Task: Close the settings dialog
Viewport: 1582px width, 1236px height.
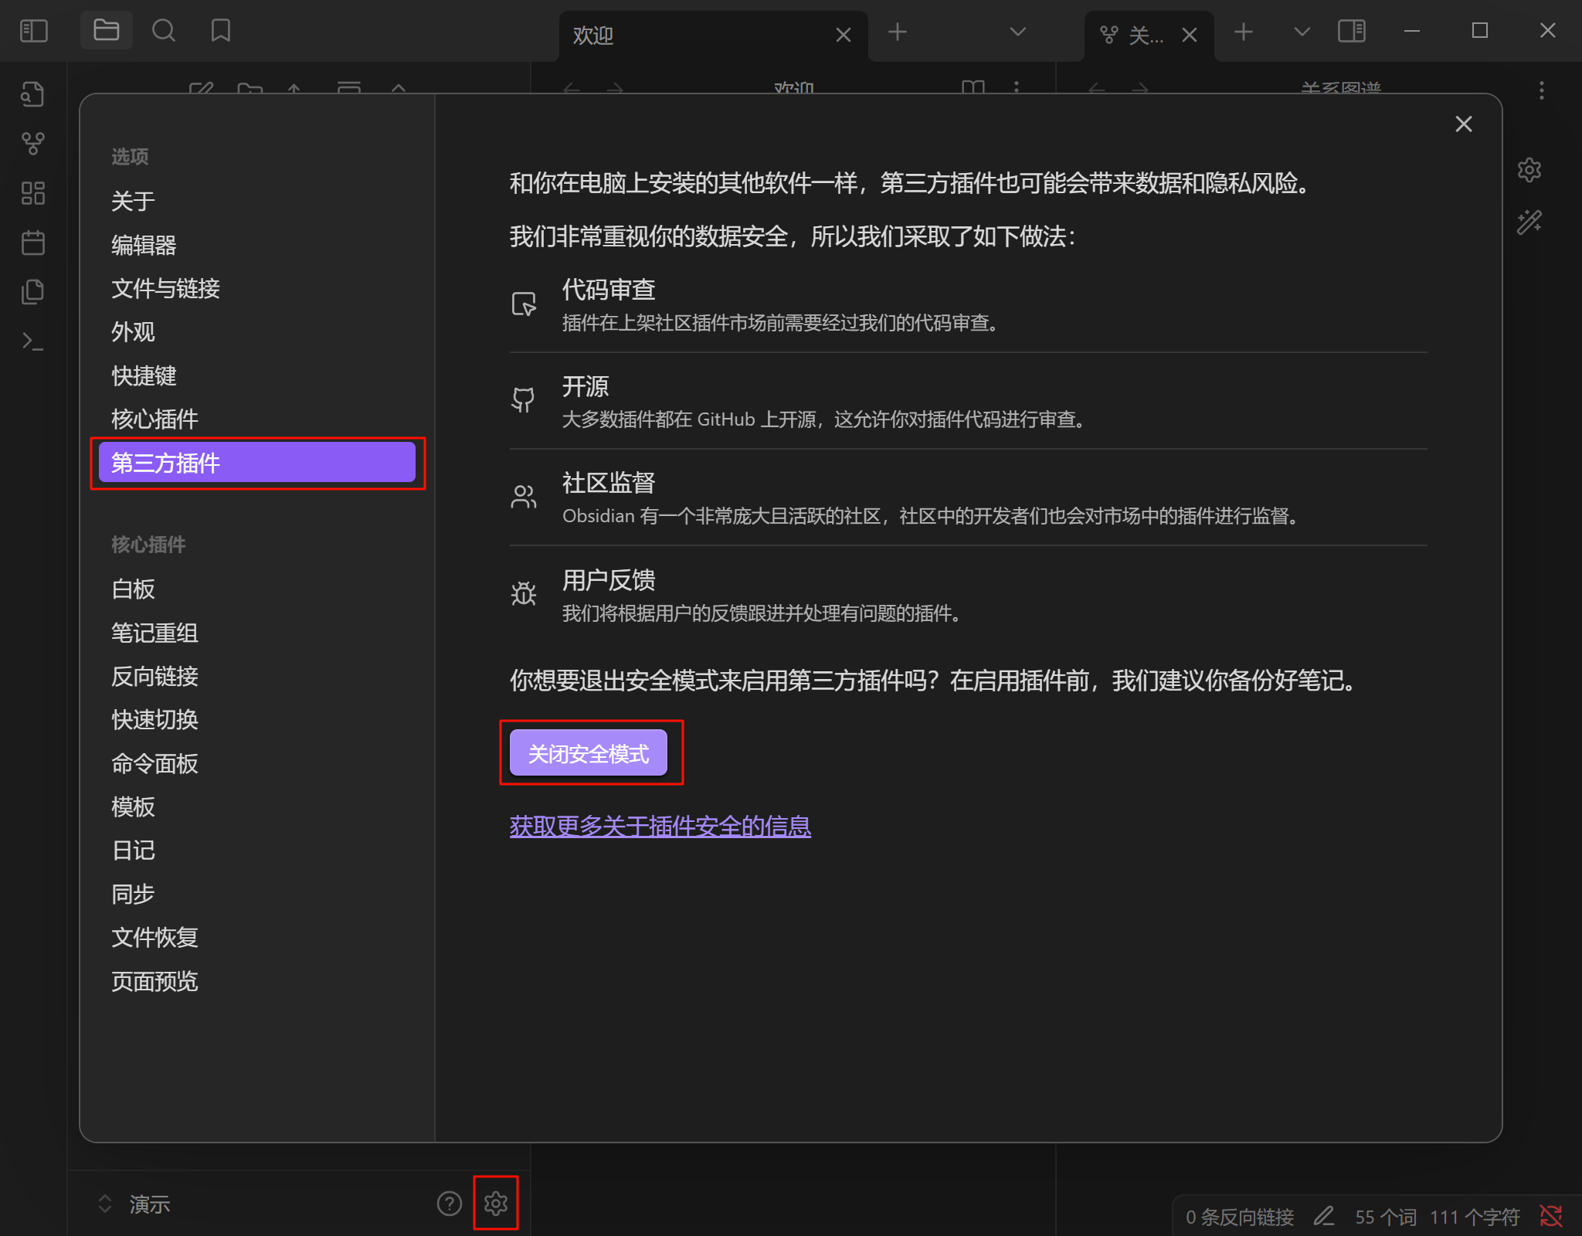Action: click(1463, 124)
